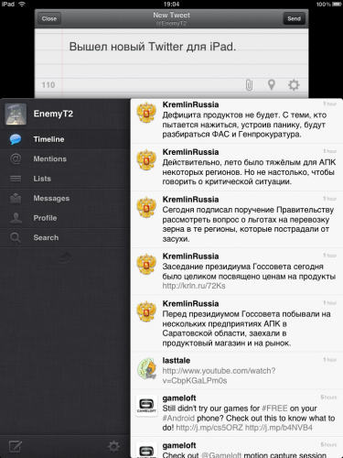Image resolution: width=343 pixels, height=458 pixels.
Task: Tap the EnemyT2 username in sidebar
Action: click(53, 114)
